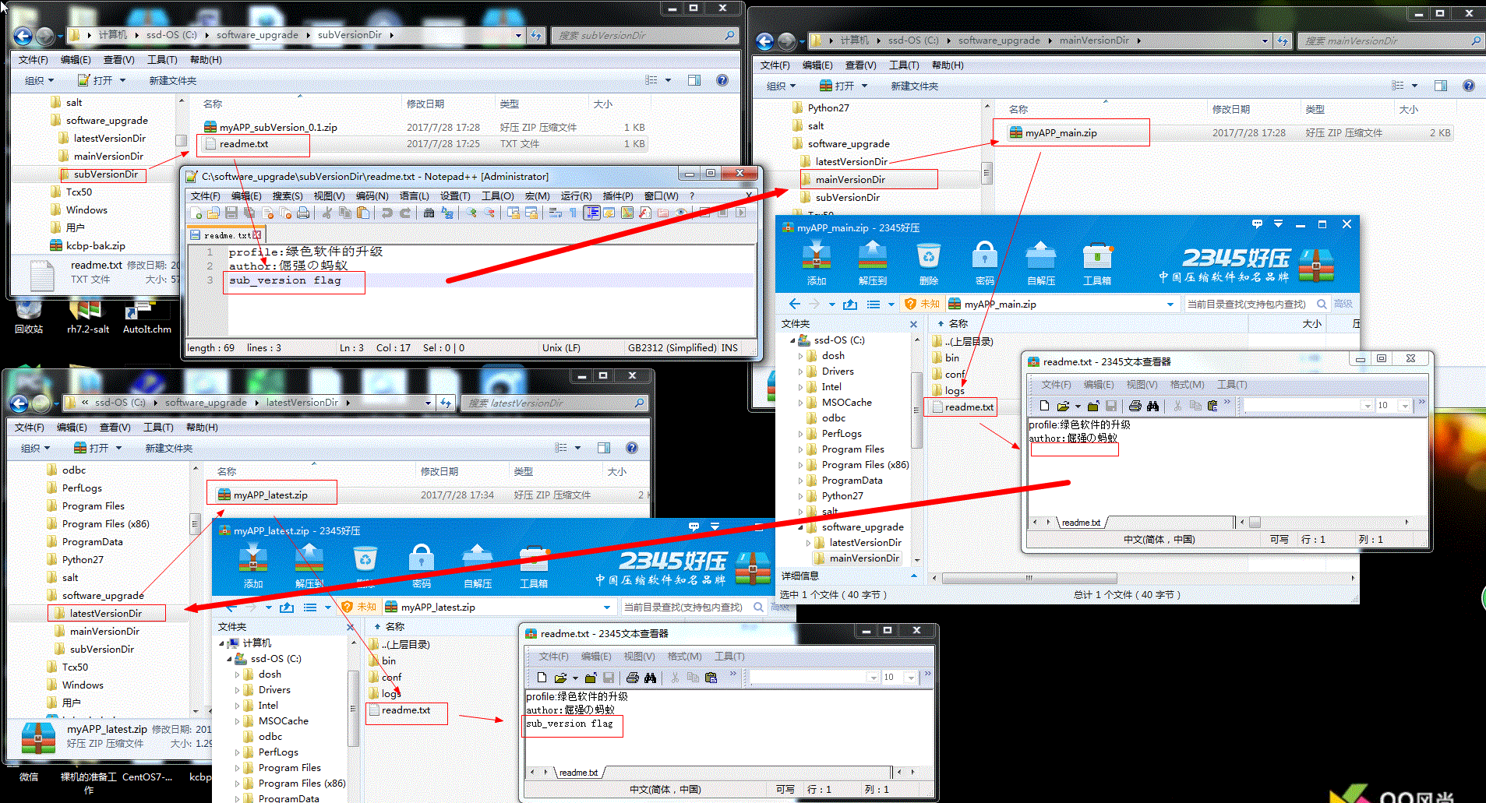
Task: Toggle preview pane in subVersionDir Explorer window
Action: [694, 80]
